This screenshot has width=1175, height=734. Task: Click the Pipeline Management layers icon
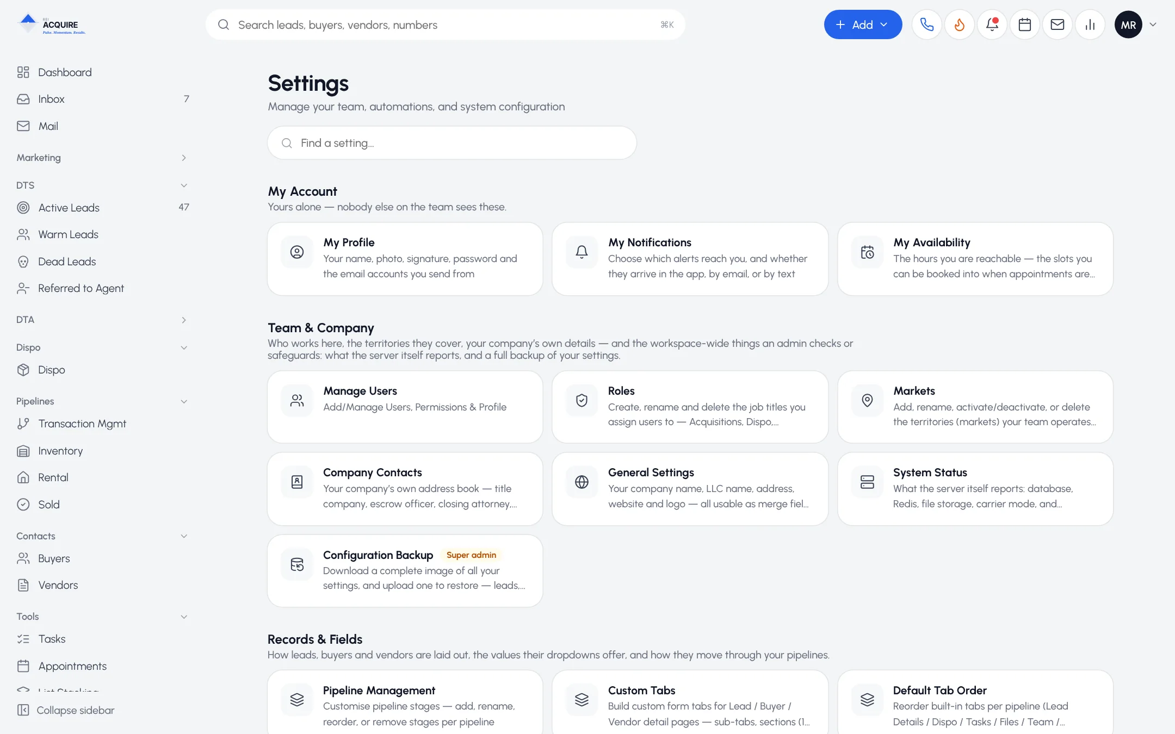click(297, 700)
